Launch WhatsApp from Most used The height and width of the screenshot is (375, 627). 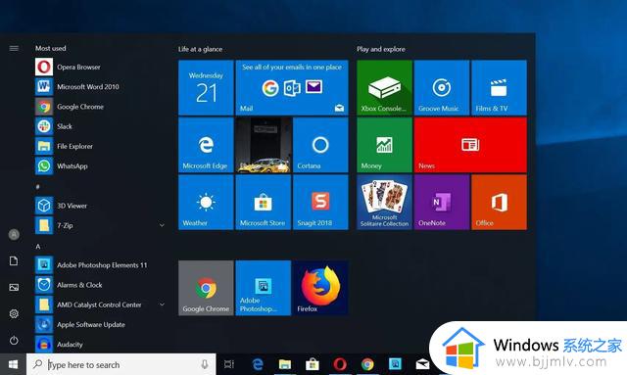point(100,165)
